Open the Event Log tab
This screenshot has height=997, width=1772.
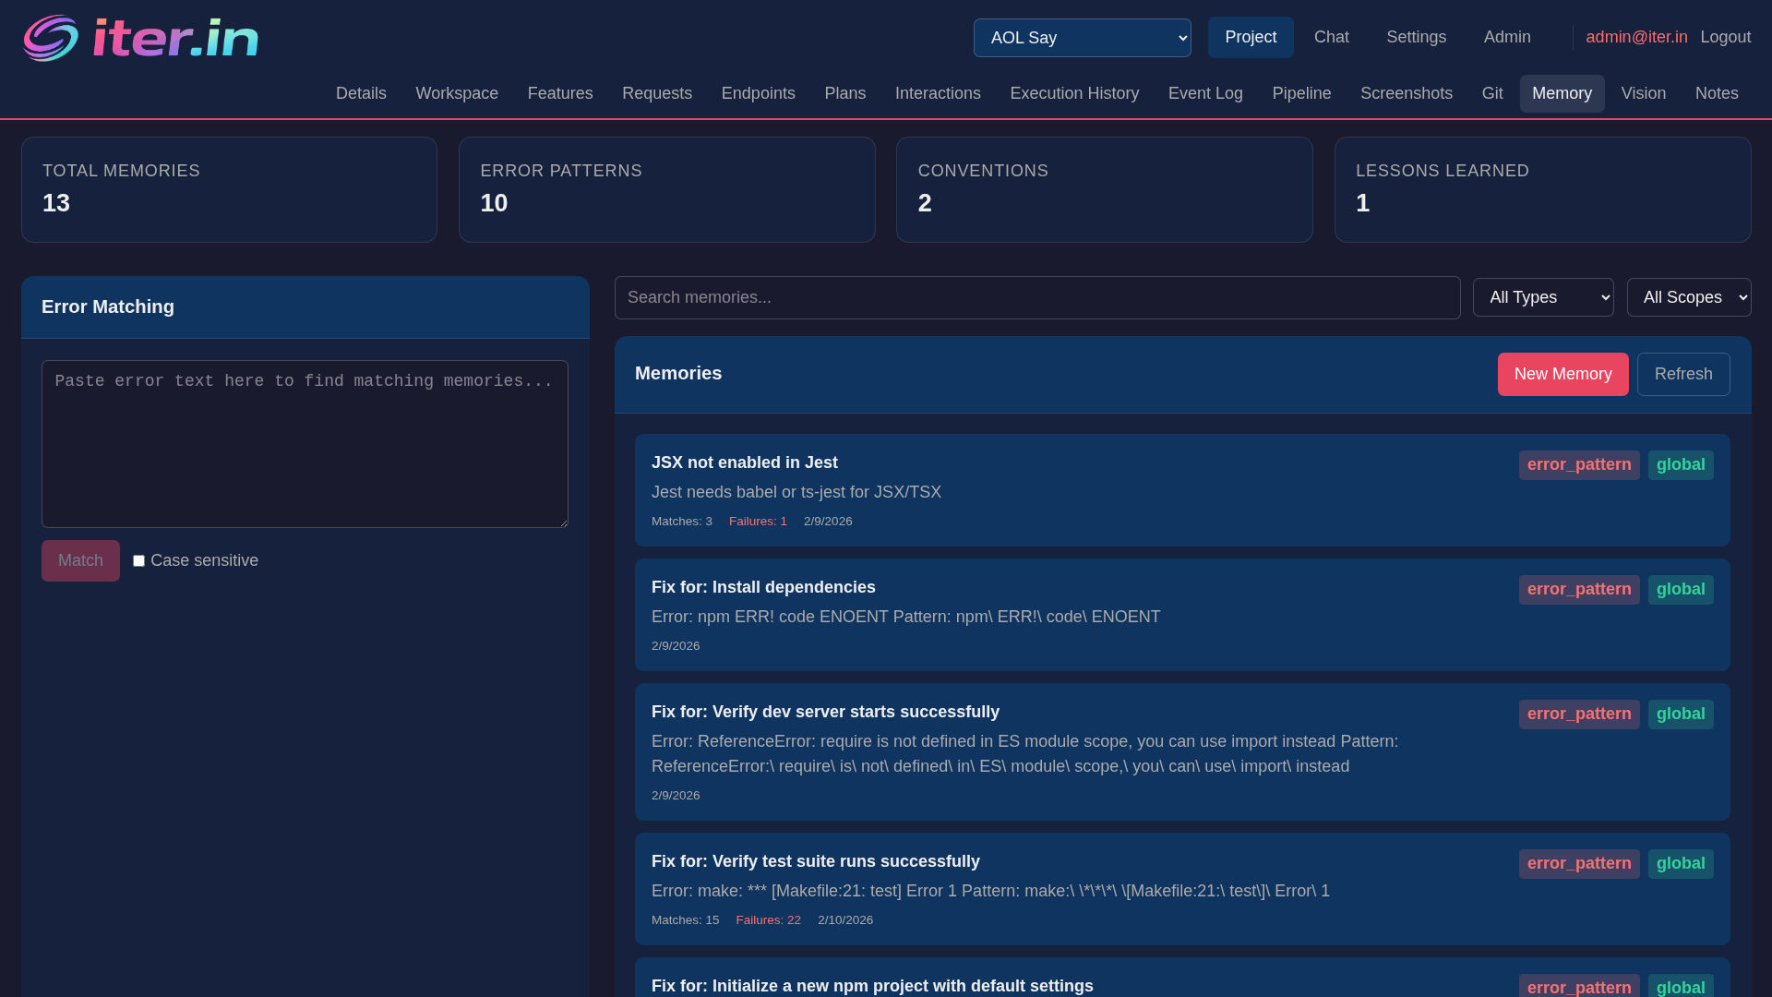pos(1204,93)
